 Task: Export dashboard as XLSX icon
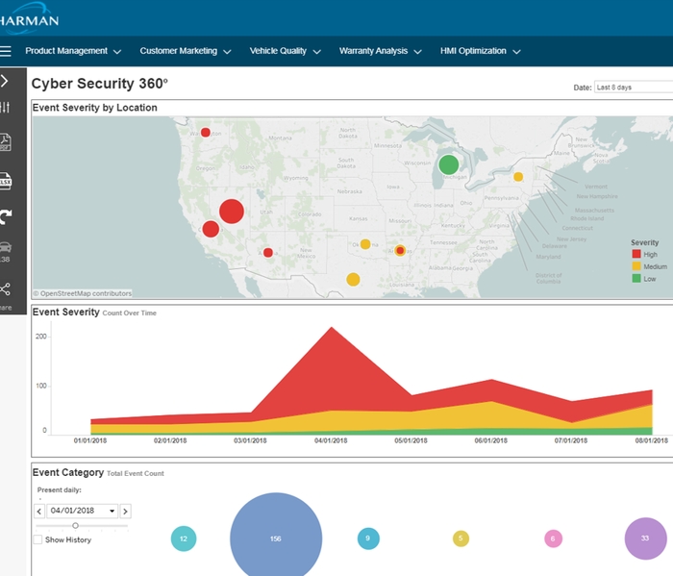pyautogui.click(x=5, y=181)
